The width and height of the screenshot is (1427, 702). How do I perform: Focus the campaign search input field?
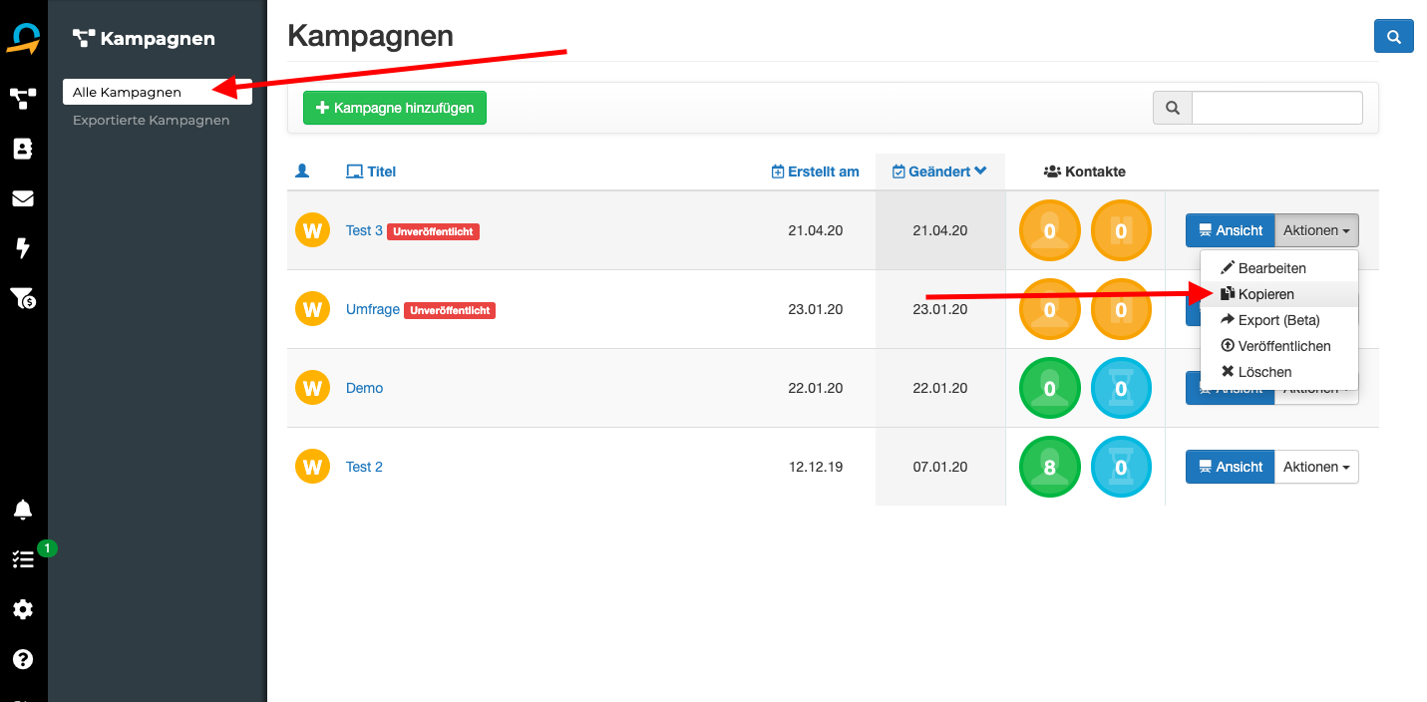1277,108
